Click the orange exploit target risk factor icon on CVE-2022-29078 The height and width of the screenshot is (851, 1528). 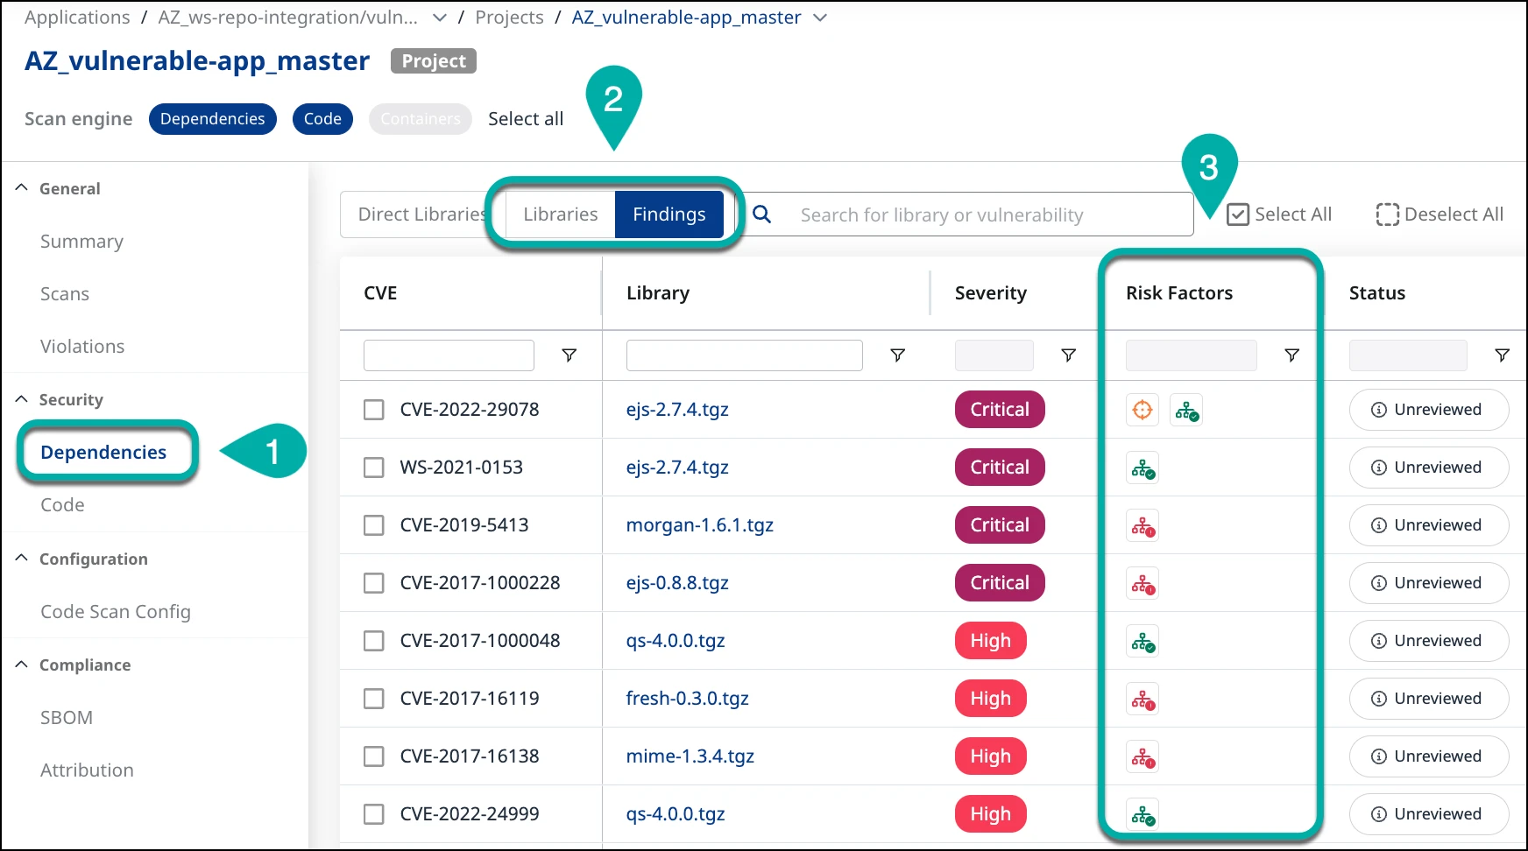coord(1142,409)
